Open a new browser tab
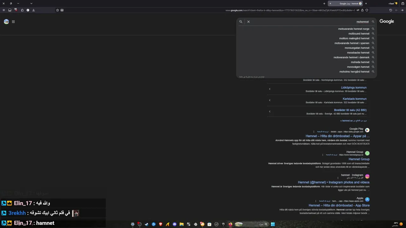The height and width of the screenshot is (228, 406). (x=324, y=3)
